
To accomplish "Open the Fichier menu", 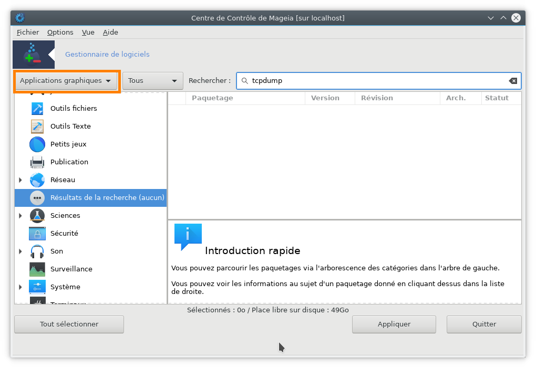I will [x=28, y=32].
